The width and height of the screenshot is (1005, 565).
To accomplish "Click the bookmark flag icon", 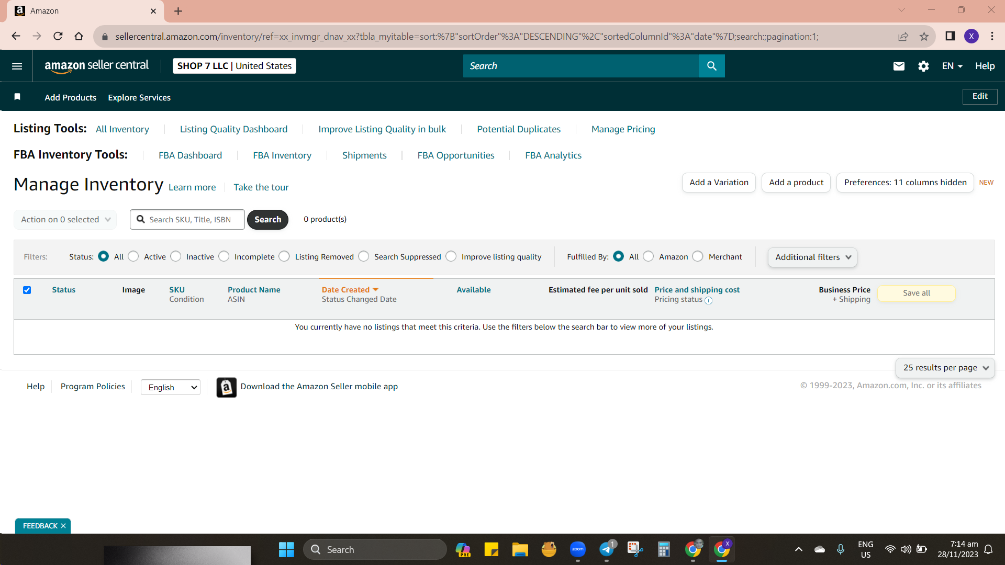I will 17,97.
